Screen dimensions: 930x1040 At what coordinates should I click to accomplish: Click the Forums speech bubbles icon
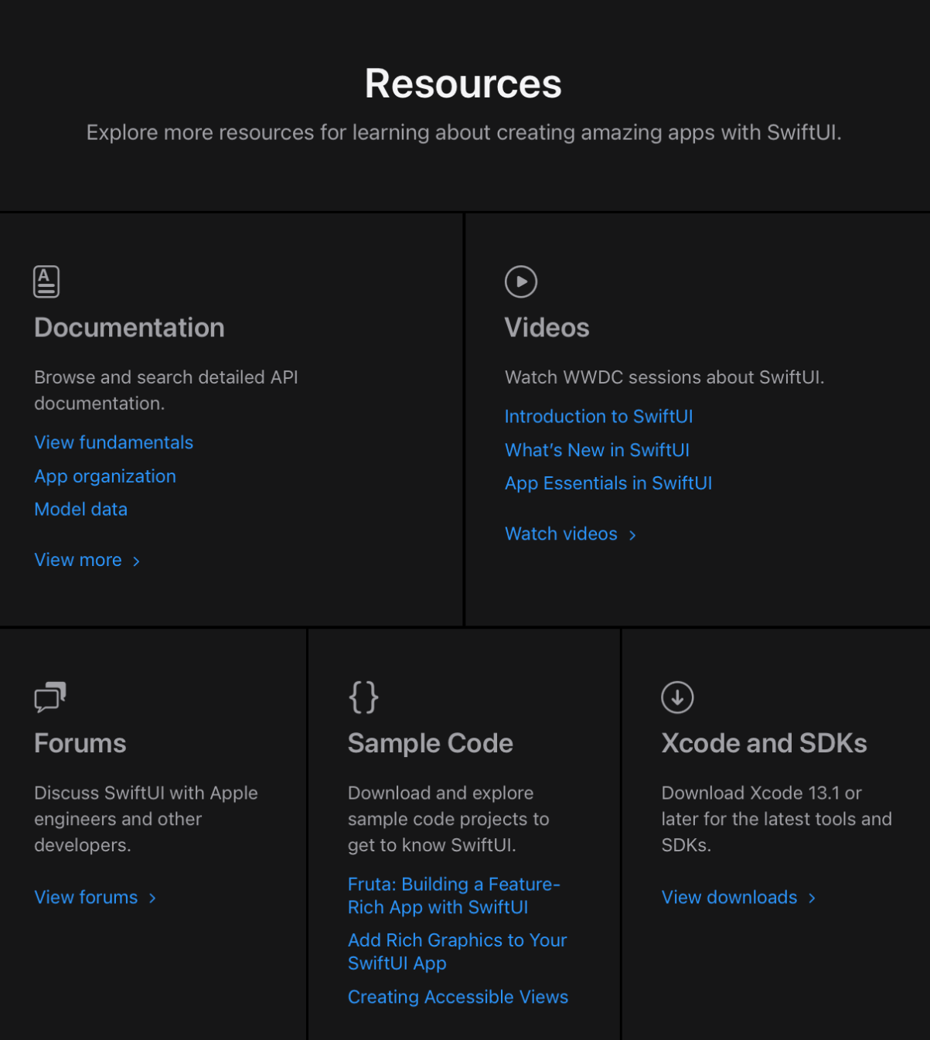[50, 697]
